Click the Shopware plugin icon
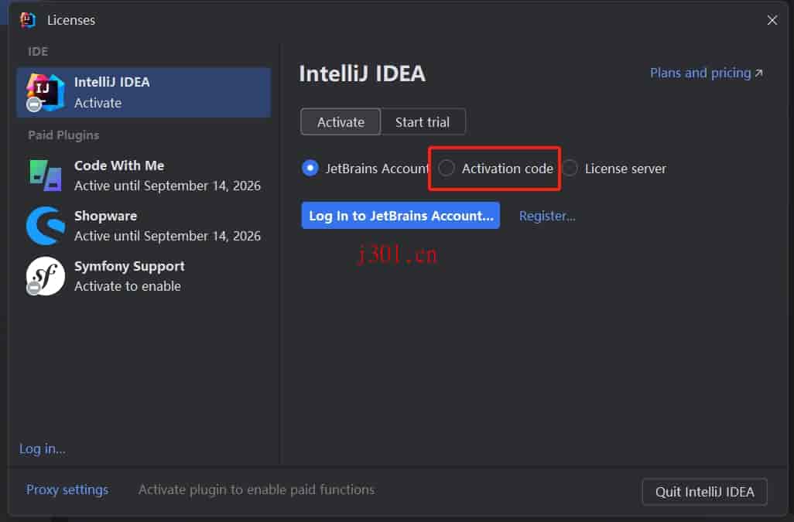This screenshot has width=794, height=522. tap(46, 226)
